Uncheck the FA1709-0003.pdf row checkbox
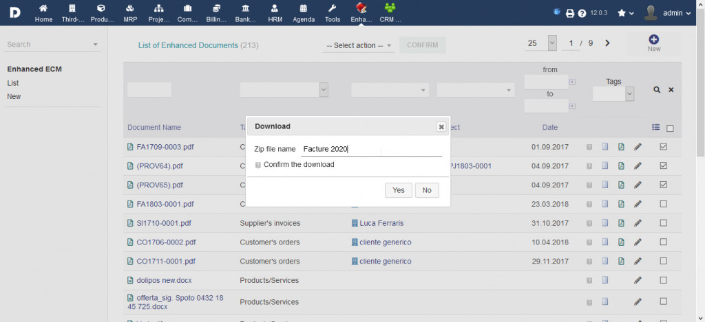The width and height of the screenshot is (705, 322). pyautogui.click(x=664, y=147)
